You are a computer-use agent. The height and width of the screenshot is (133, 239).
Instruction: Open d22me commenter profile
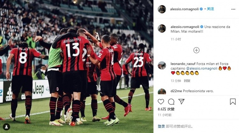coord(176,91)
